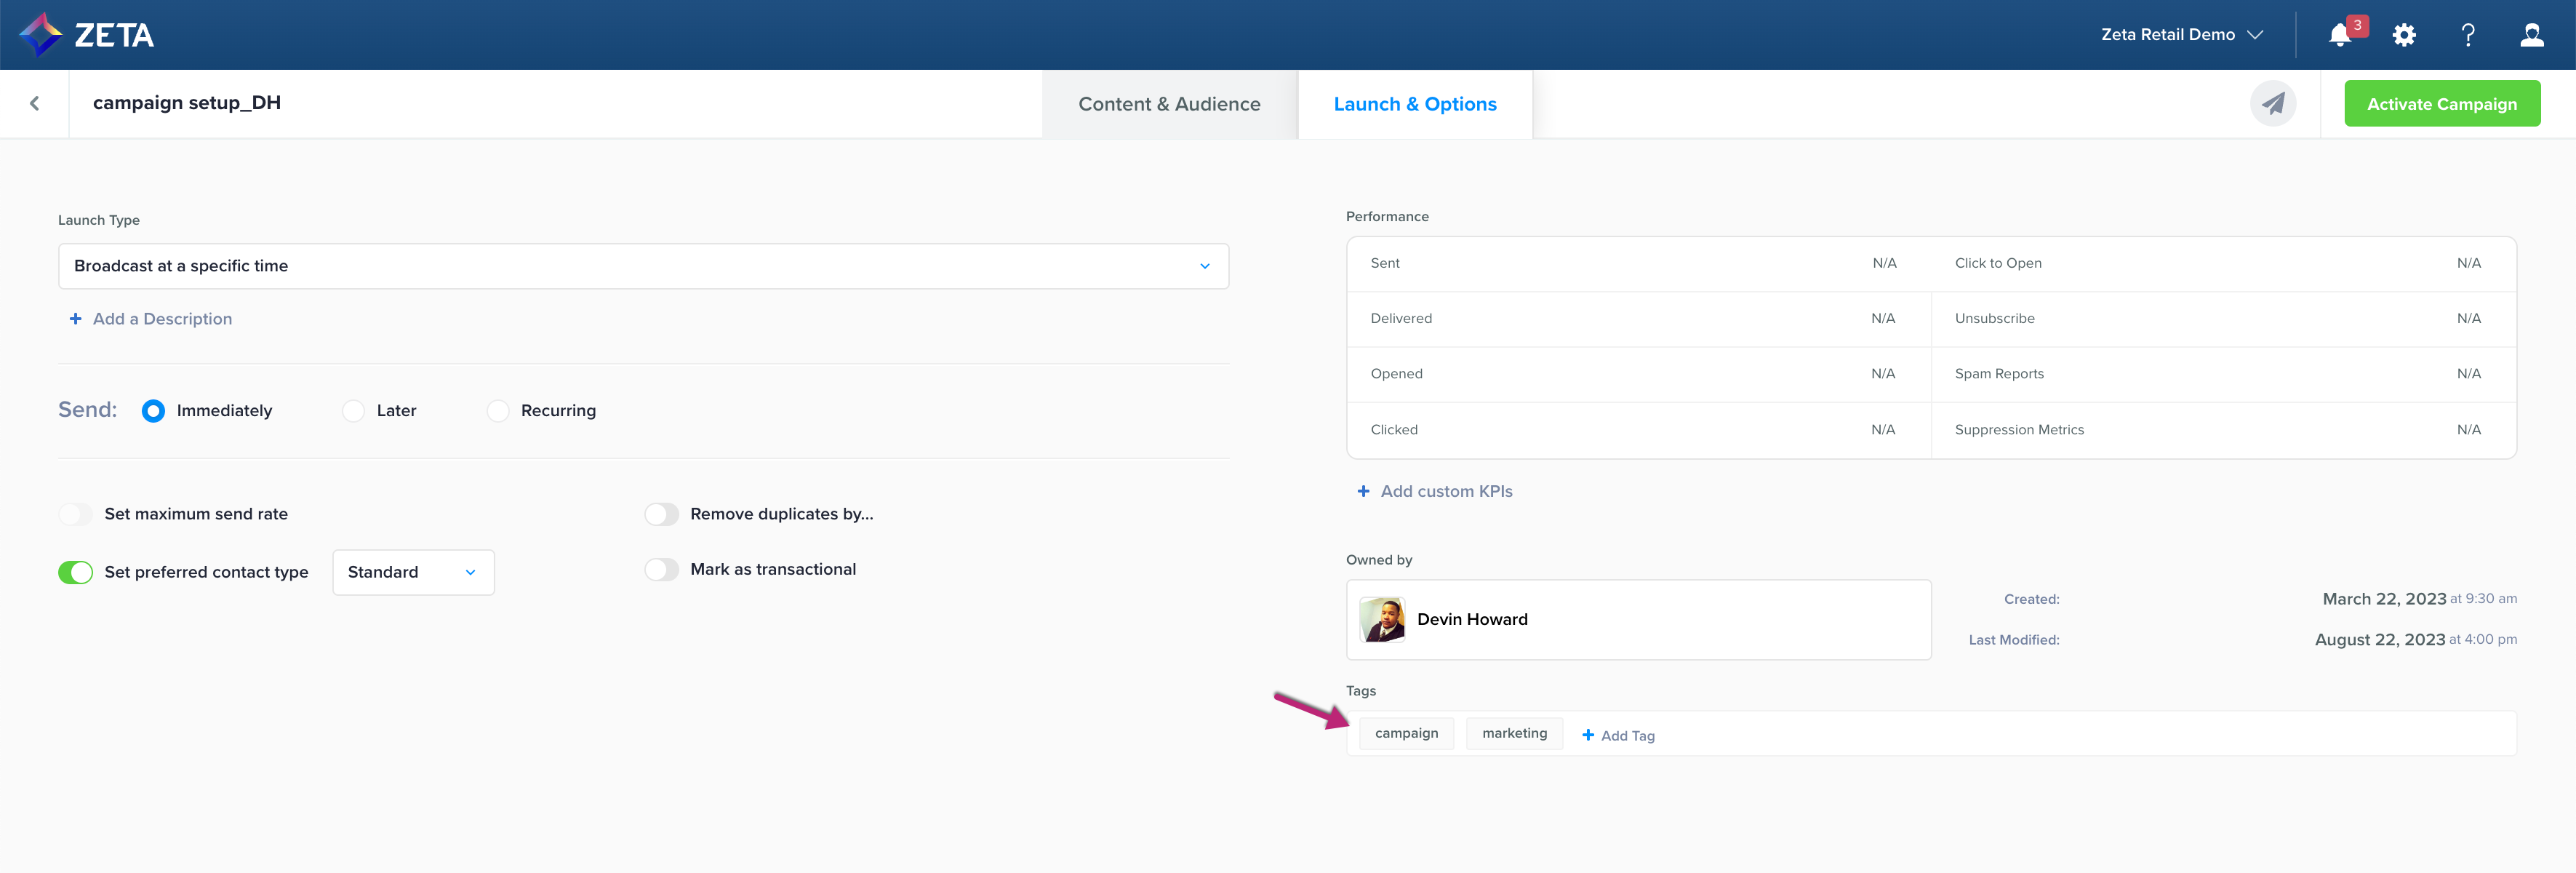2576x873 pixels.
Task: Disable Set preferred contact type toggle
Action: (75, 572)
